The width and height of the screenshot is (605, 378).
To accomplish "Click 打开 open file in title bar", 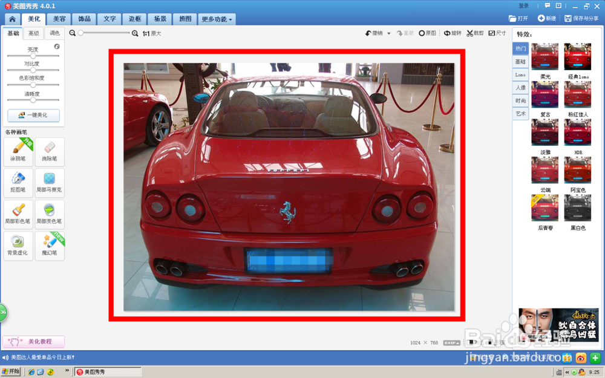I will [x=518, y=18].
